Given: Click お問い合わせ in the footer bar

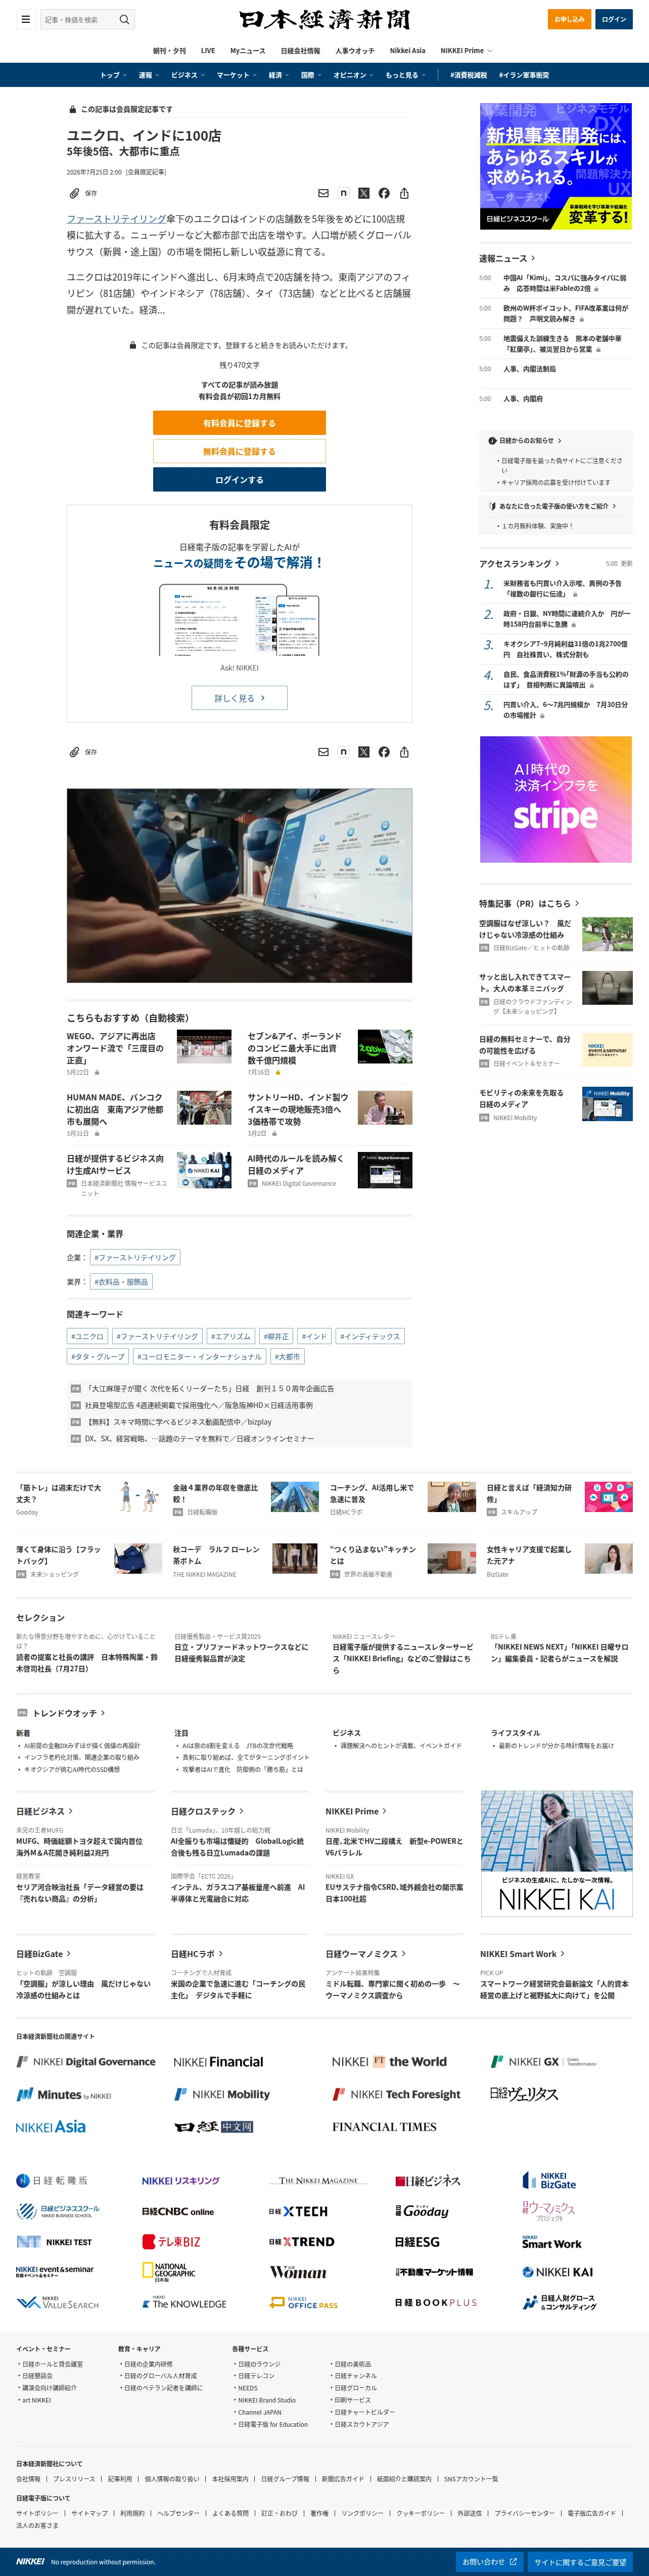Looking at the screenshot, I should [x=489, y=2561].
